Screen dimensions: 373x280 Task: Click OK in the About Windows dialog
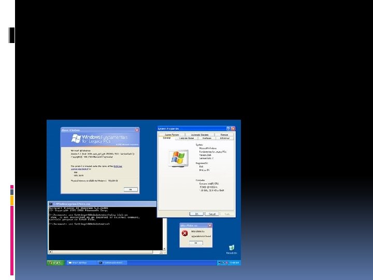[x=131, y=190]
